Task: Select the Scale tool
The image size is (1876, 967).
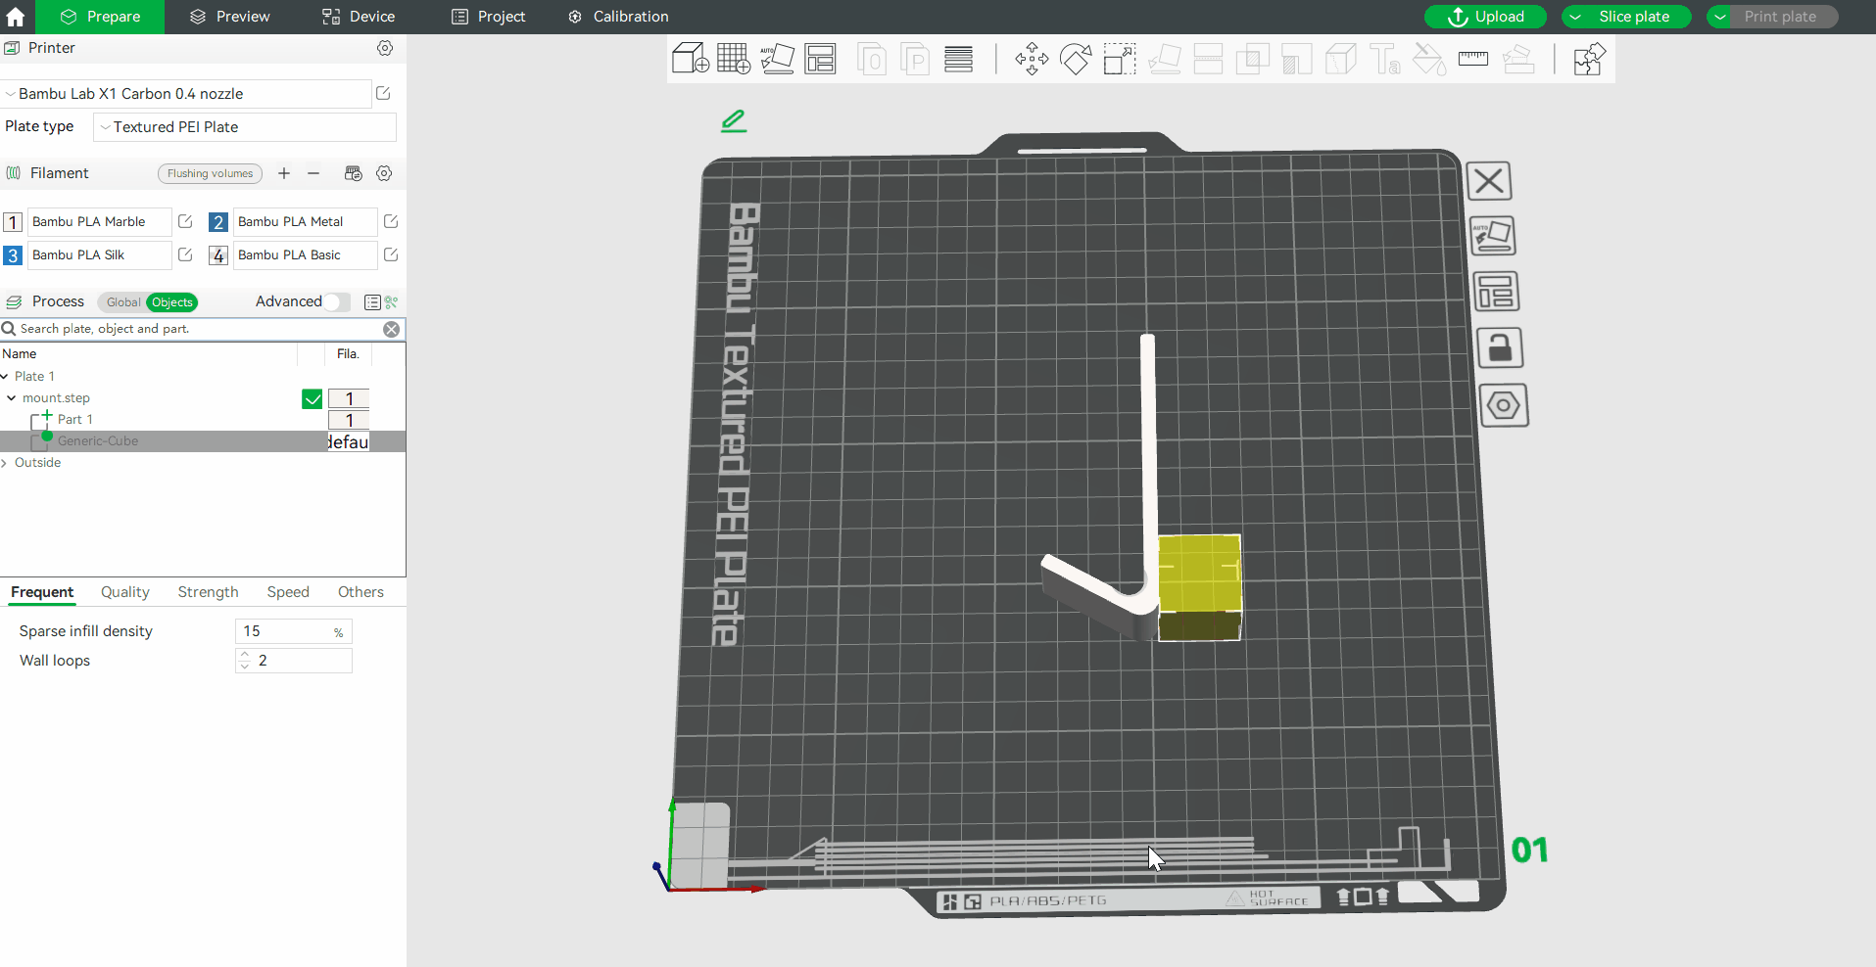Action: 1120,59
